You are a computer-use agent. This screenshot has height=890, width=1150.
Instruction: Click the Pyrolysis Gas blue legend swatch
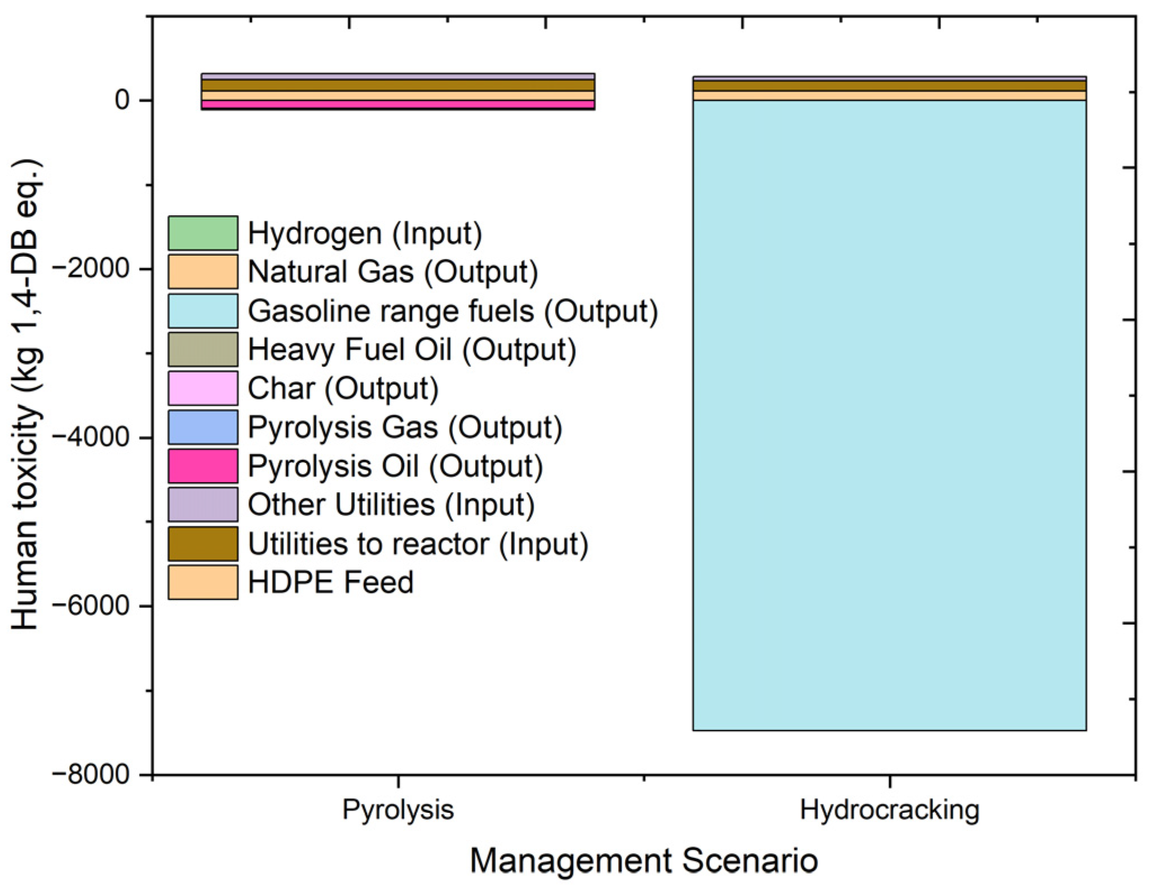click(203, 427)
